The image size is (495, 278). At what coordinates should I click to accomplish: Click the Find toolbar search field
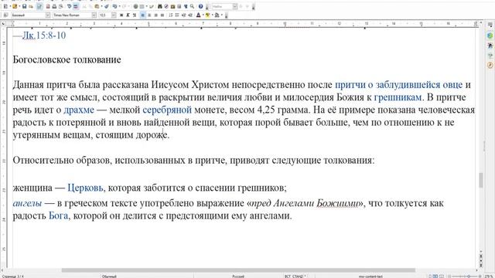click(x=222, y=6)
